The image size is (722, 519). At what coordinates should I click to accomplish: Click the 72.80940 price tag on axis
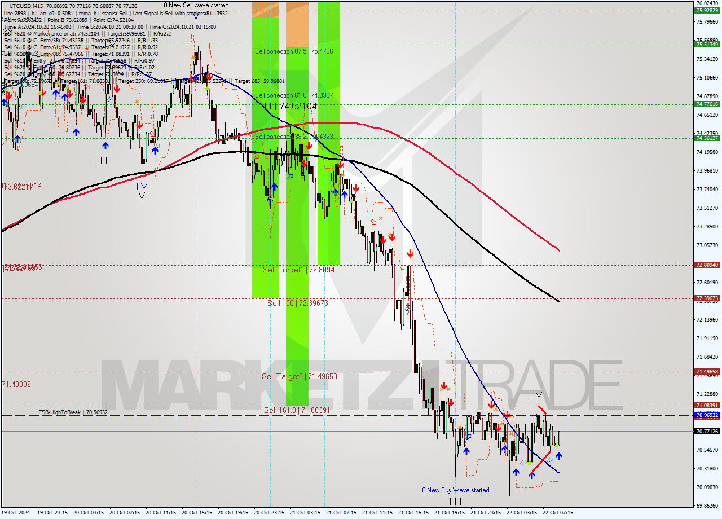click(707, 265)
